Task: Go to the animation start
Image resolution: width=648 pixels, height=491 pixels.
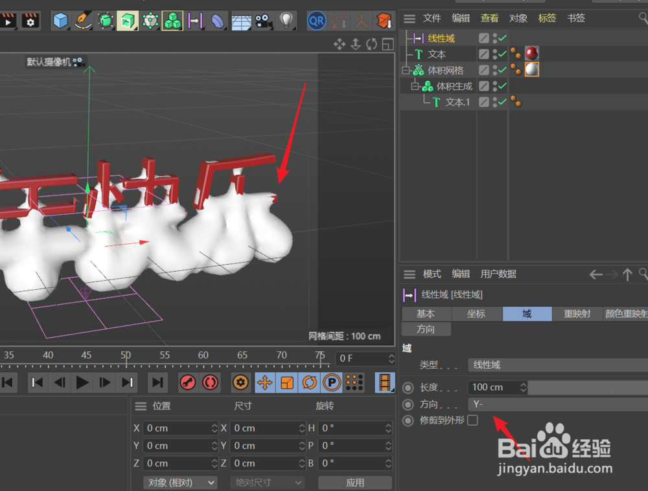Action: [x=7, y=382]
